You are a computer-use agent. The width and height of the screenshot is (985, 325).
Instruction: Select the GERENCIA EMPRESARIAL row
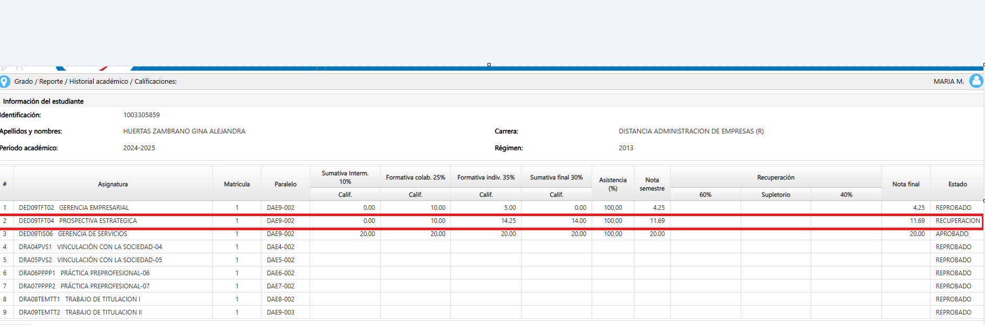492,208
